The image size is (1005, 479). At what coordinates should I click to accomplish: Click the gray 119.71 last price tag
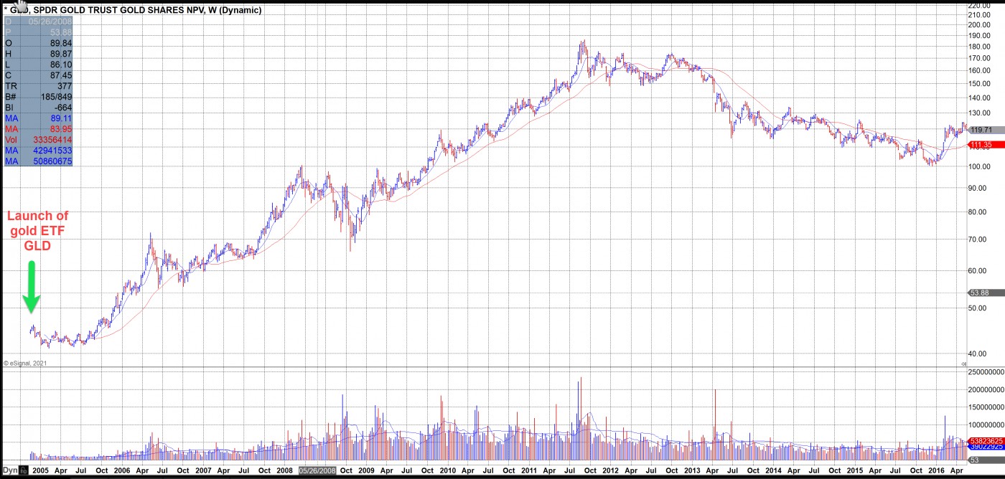coord(985,130)
